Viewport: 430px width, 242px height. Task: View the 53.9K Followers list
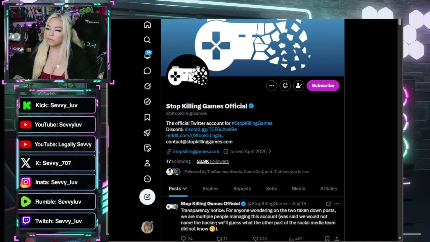pos(213,161)
